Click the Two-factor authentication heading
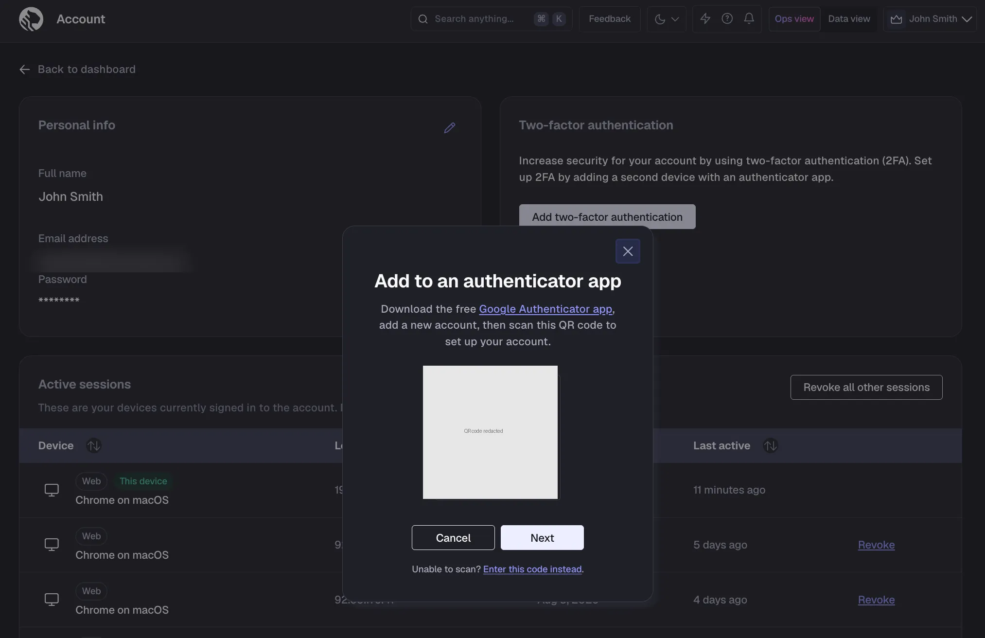The height and width of the screenshot is (638, 985). click(596, 125)
